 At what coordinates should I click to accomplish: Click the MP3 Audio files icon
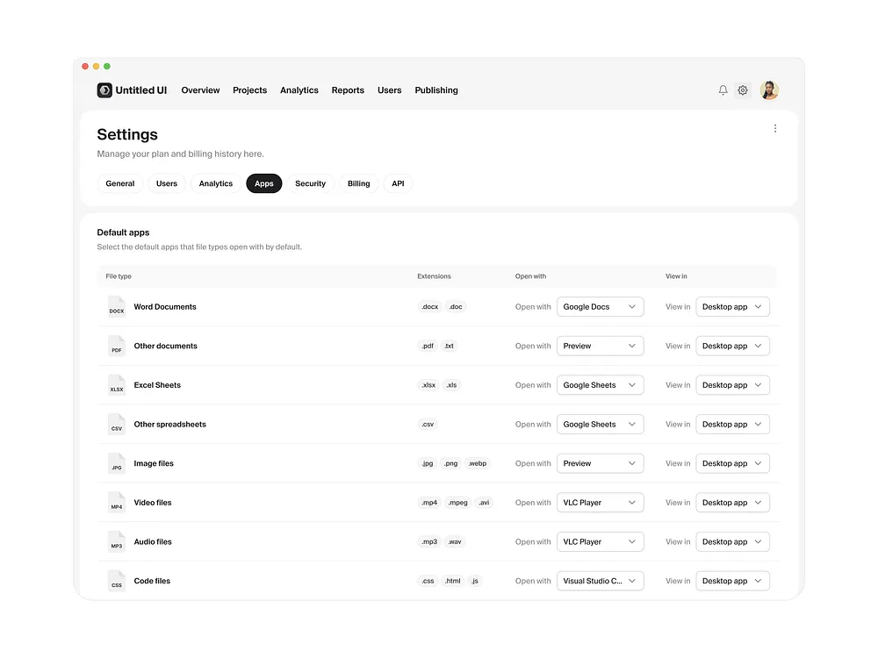pyautogui.click(x=116, y=541)
